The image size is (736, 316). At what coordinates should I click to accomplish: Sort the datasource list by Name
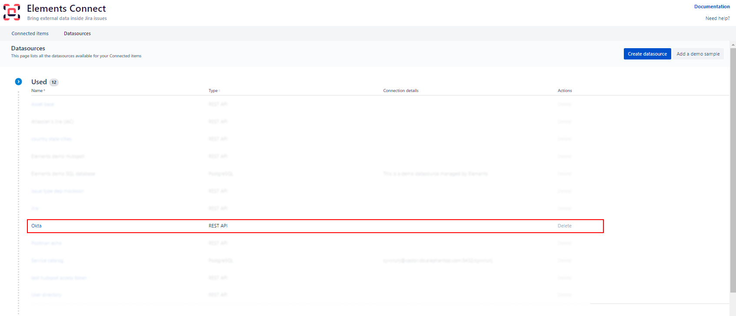pos(38,91)
